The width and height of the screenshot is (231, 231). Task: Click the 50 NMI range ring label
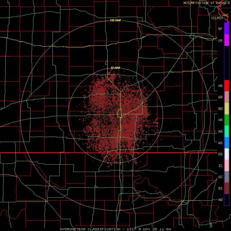coord(115,68)
